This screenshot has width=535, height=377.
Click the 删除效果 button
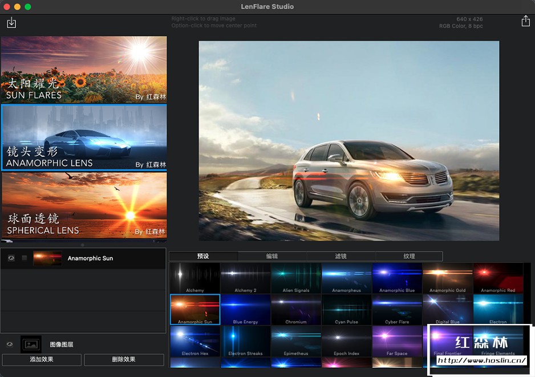(124, 360)
